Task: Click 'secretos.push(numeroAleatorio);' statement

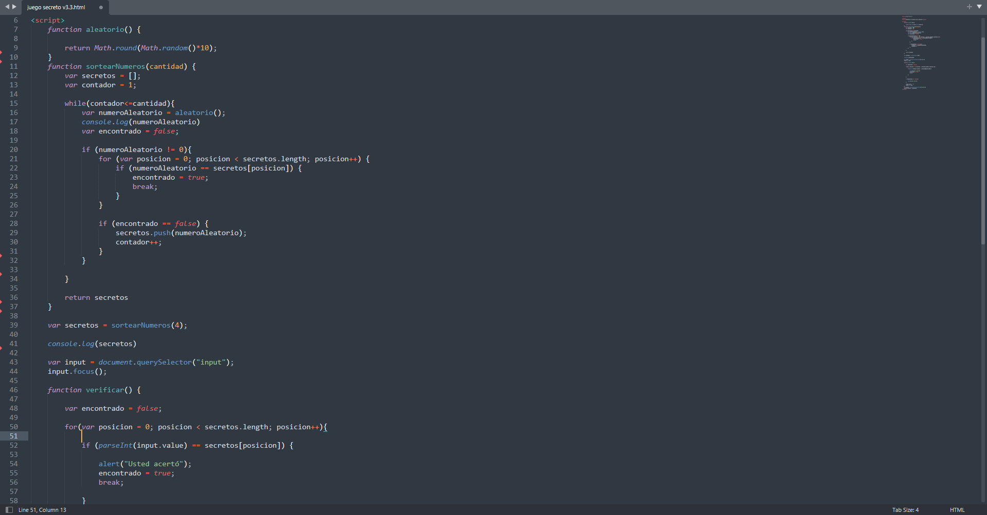Action: (181, 233)
